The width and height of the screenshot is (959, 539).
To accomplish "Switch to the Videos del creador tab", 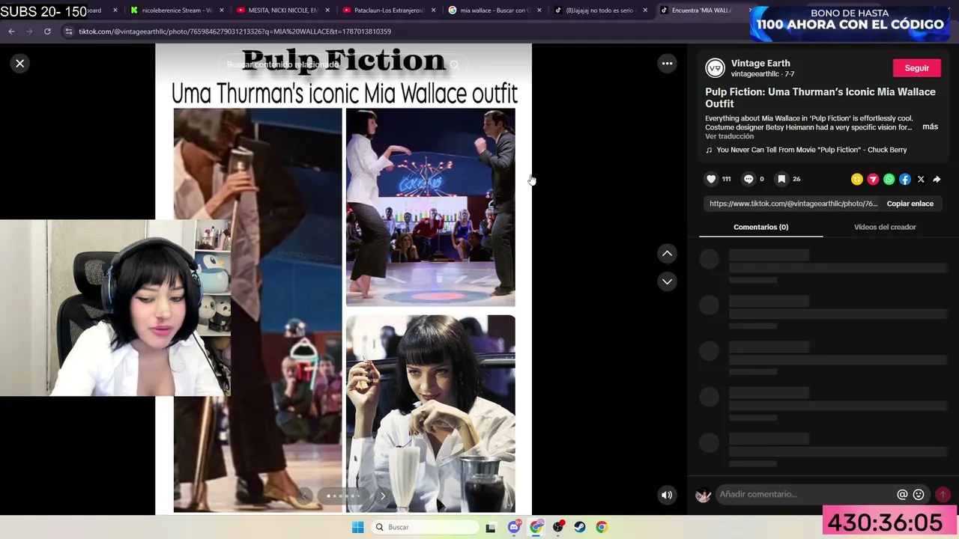I will [x=885, y=227].
